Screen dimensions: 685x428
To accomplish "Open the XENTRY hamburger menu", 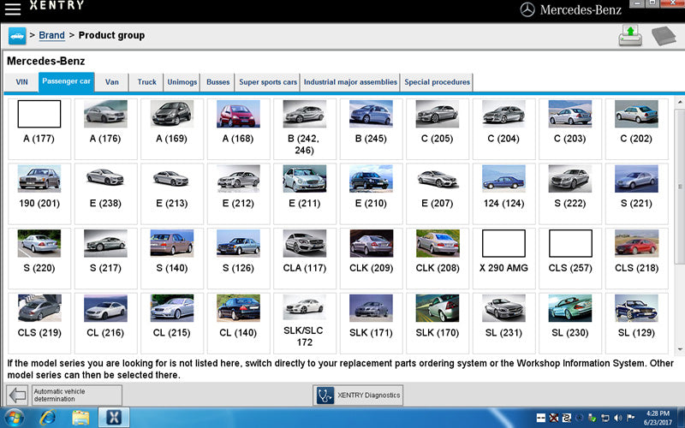I will (x=13, y=9).
